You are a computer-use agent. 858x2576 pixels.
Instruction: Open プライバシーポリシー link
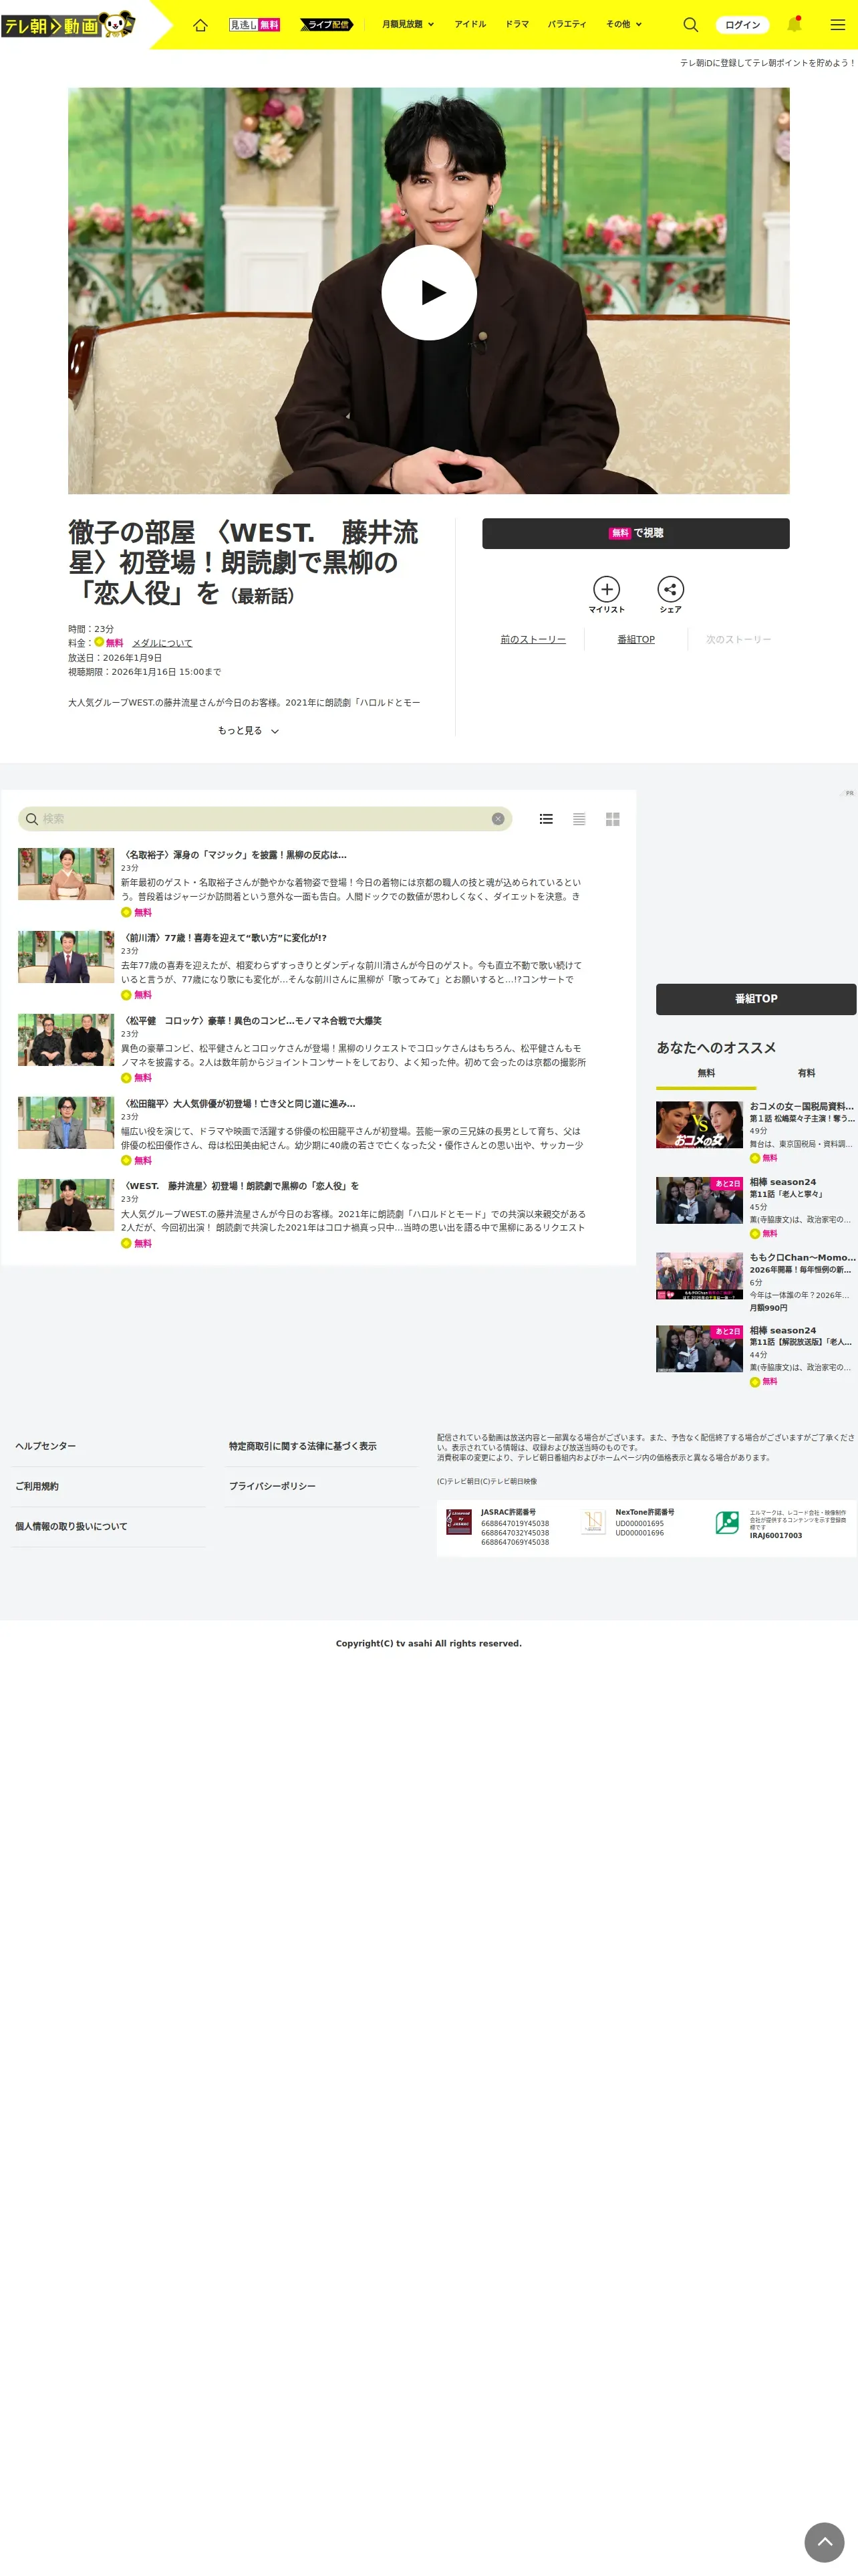[x=272, y=1487]
